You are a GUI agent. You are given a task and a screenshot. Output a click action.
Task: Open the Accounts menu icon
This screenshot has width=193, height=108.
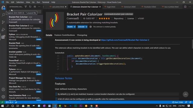[3, 89]
